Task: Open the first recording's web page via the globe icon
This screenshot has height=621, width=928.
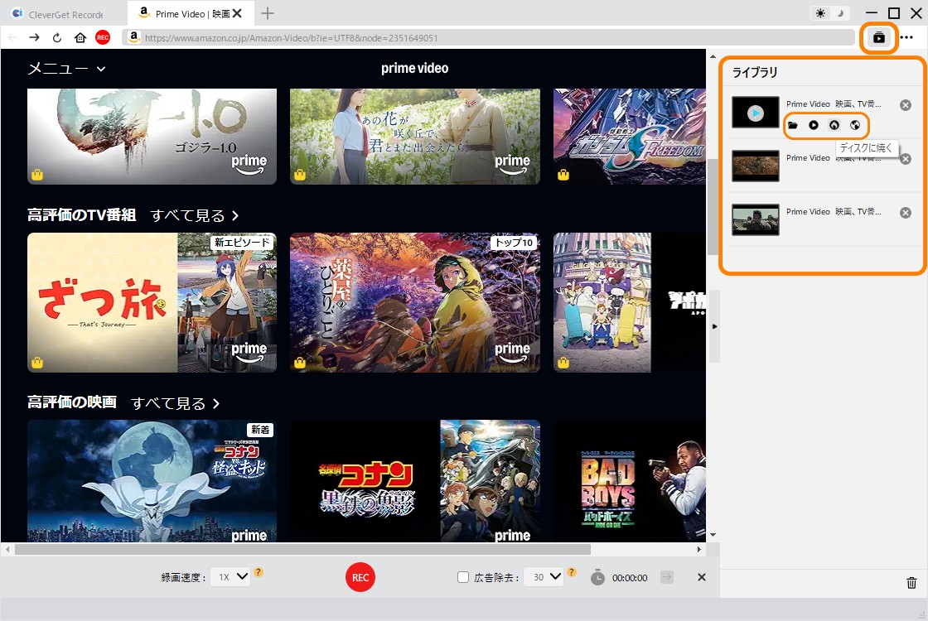Action: (855, 125)
